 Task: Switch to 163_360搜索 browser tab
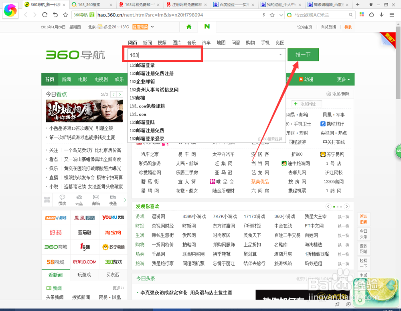click(x=92, y=4)
